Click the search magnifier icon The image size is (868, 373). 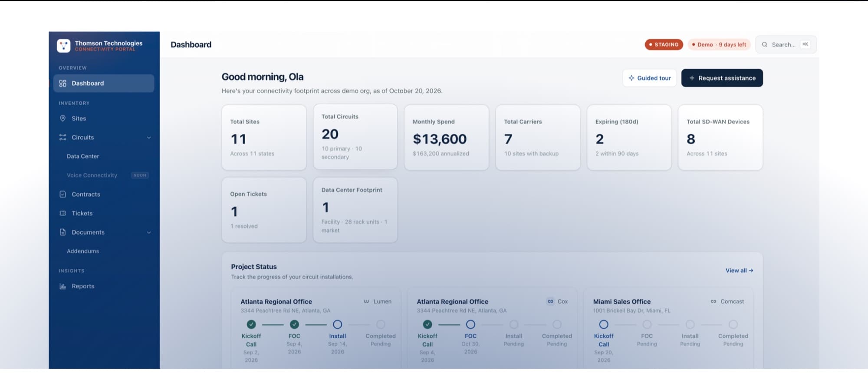pos(764,45)
